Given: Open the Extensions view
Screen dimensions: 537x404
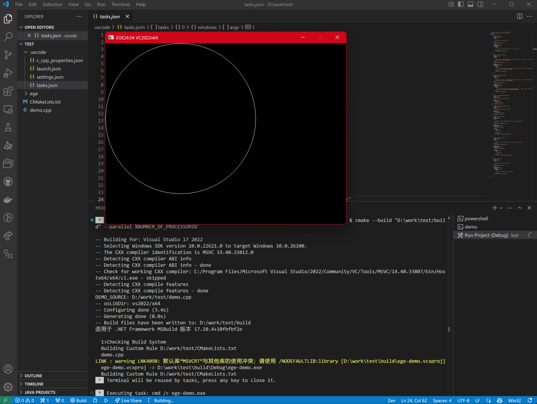Looking at the screenshot, I should coord(8,91).
